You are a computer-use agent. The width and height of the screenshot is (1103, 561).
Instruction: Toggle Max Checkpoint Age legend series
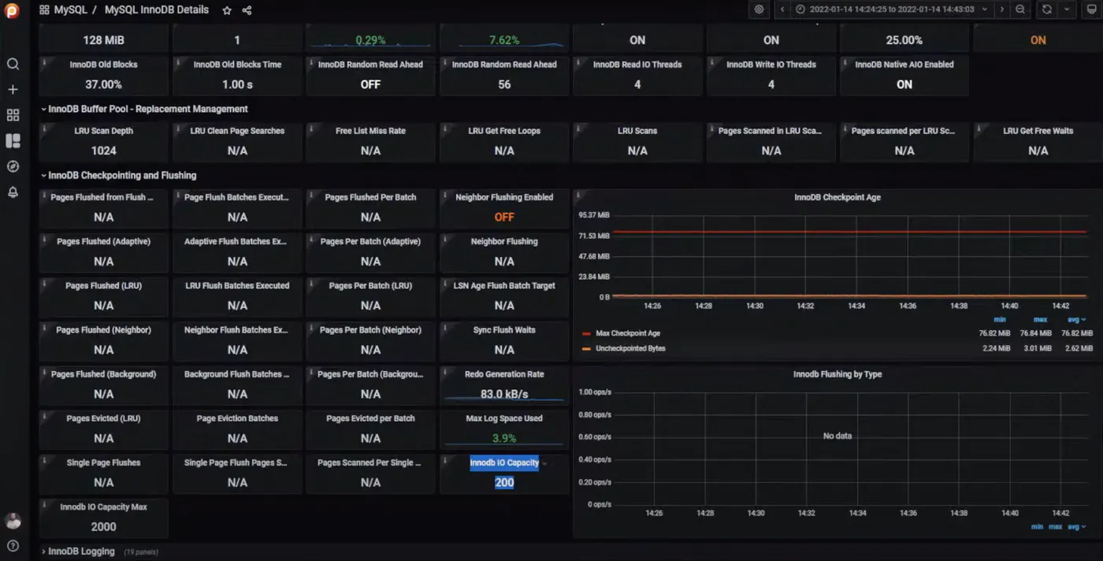point(628,333)
